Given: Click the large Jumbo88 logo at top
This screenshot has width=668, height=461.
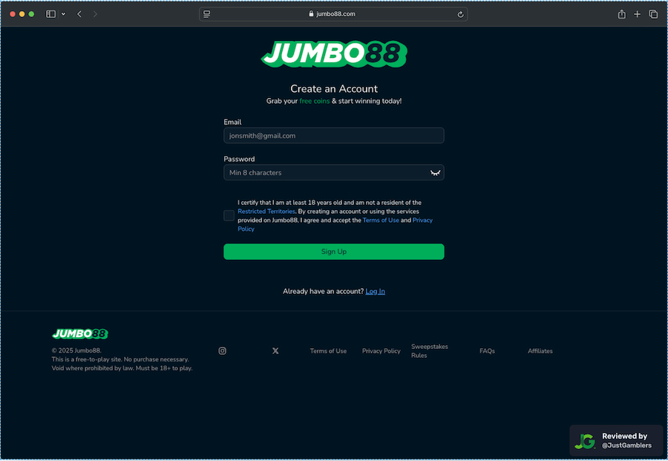Looking at the screenshot, I should point(334,53).
